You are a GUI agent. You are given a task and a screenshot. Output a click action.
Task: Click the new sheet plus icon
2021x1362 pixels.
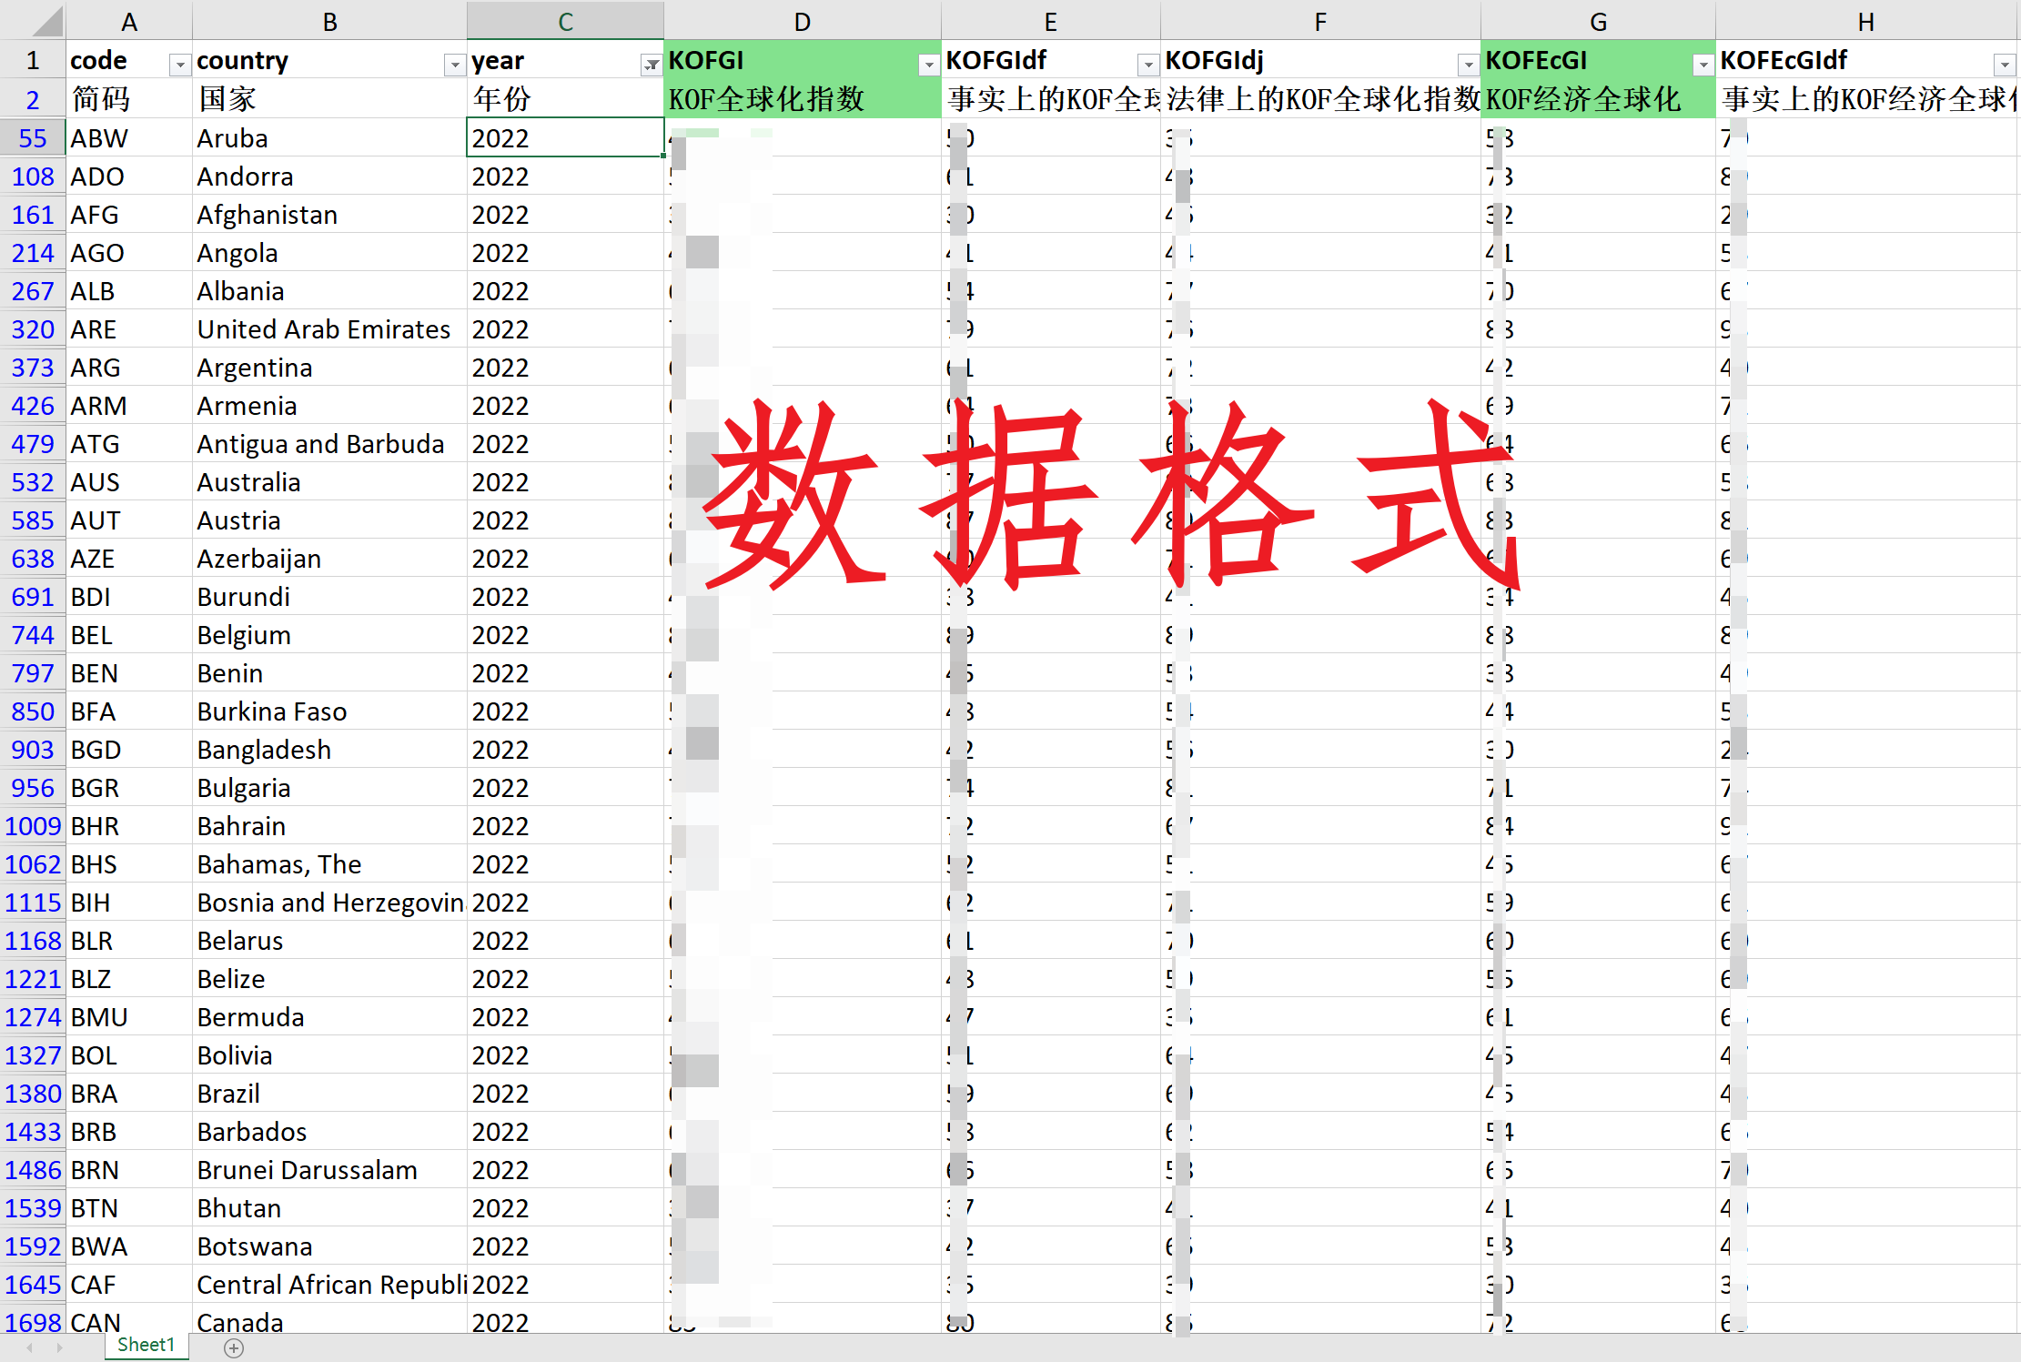coord(234,1348)
